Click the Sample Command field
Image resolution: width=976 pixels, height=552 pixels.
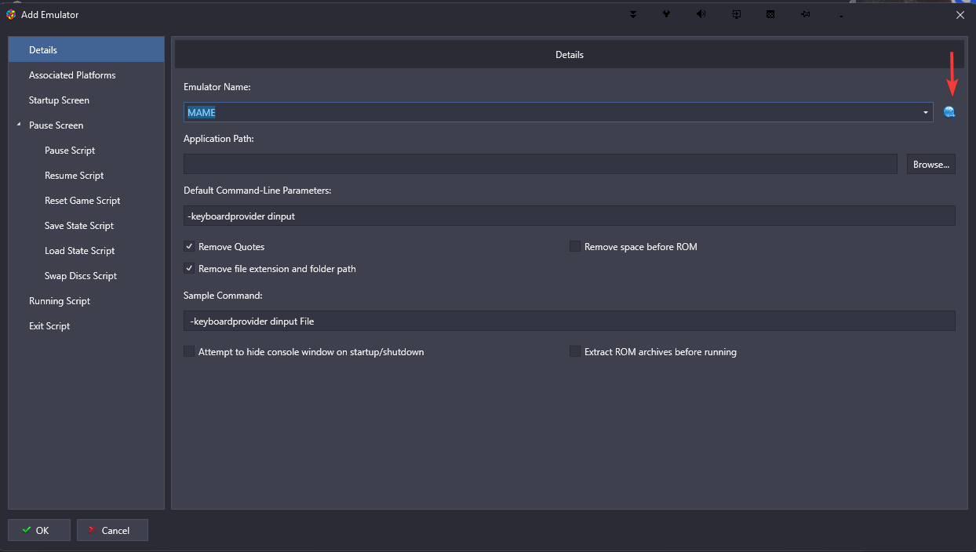click(x=570, y=321)
